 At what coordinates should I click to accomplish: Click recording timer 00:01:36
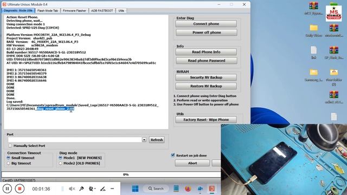tap(41, 189)
